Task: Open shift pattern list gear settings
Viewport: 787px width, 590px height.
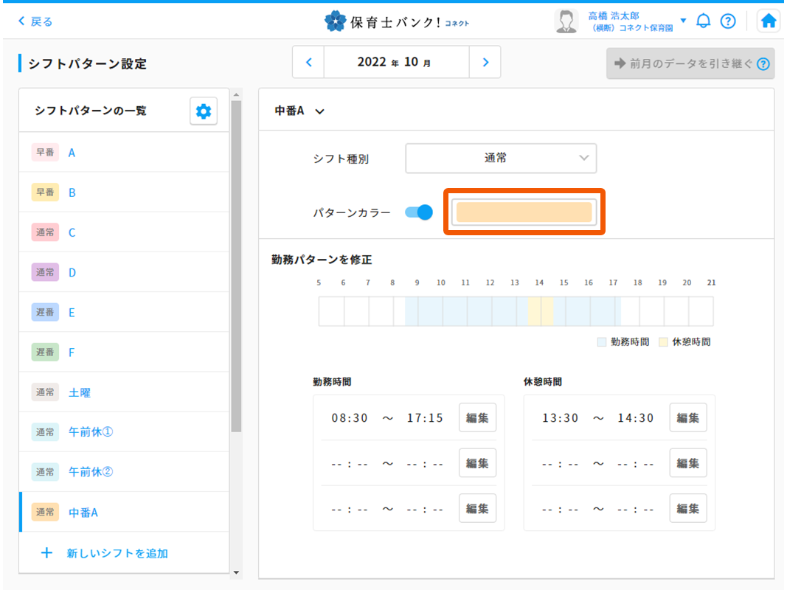Action: (x=203, y=111)
